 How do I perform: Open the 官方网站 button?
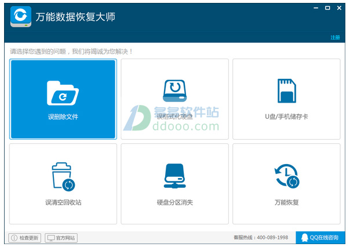point(61,238)
